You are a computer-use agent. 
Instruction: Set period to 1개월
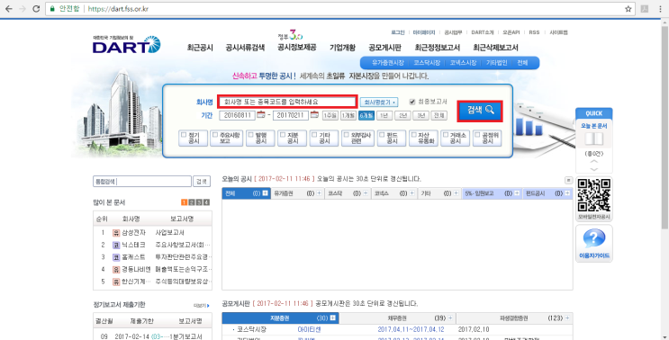pos(348,115)
